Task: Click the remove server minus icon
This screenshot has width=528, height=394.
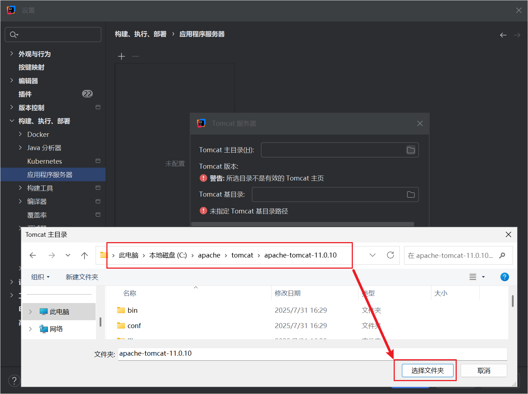Action: pos(135,56)
